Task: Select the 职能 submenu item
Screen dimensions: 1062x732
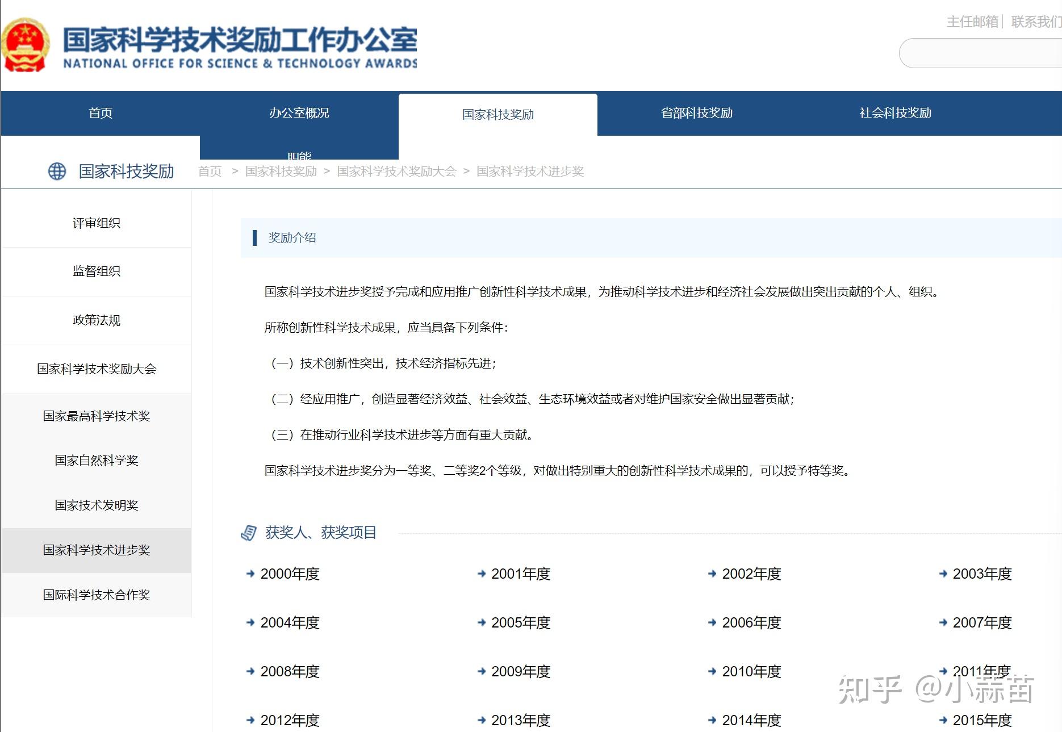Action: pyautogui.click(x=299, y=154)
